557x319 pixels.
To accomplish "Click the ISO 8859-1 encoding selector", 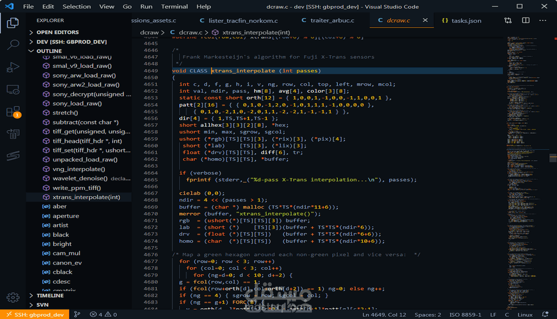I will tap(465, 315).
